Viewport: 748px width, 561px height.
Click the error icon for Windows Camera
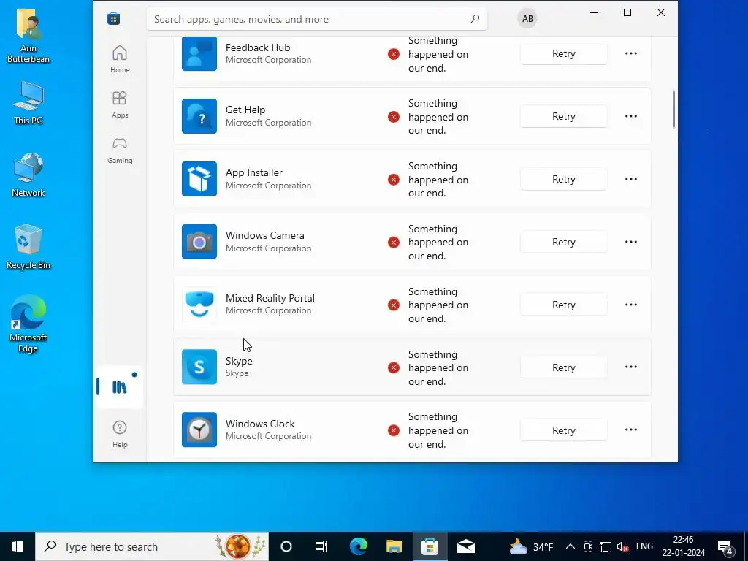tap(394, 243)
